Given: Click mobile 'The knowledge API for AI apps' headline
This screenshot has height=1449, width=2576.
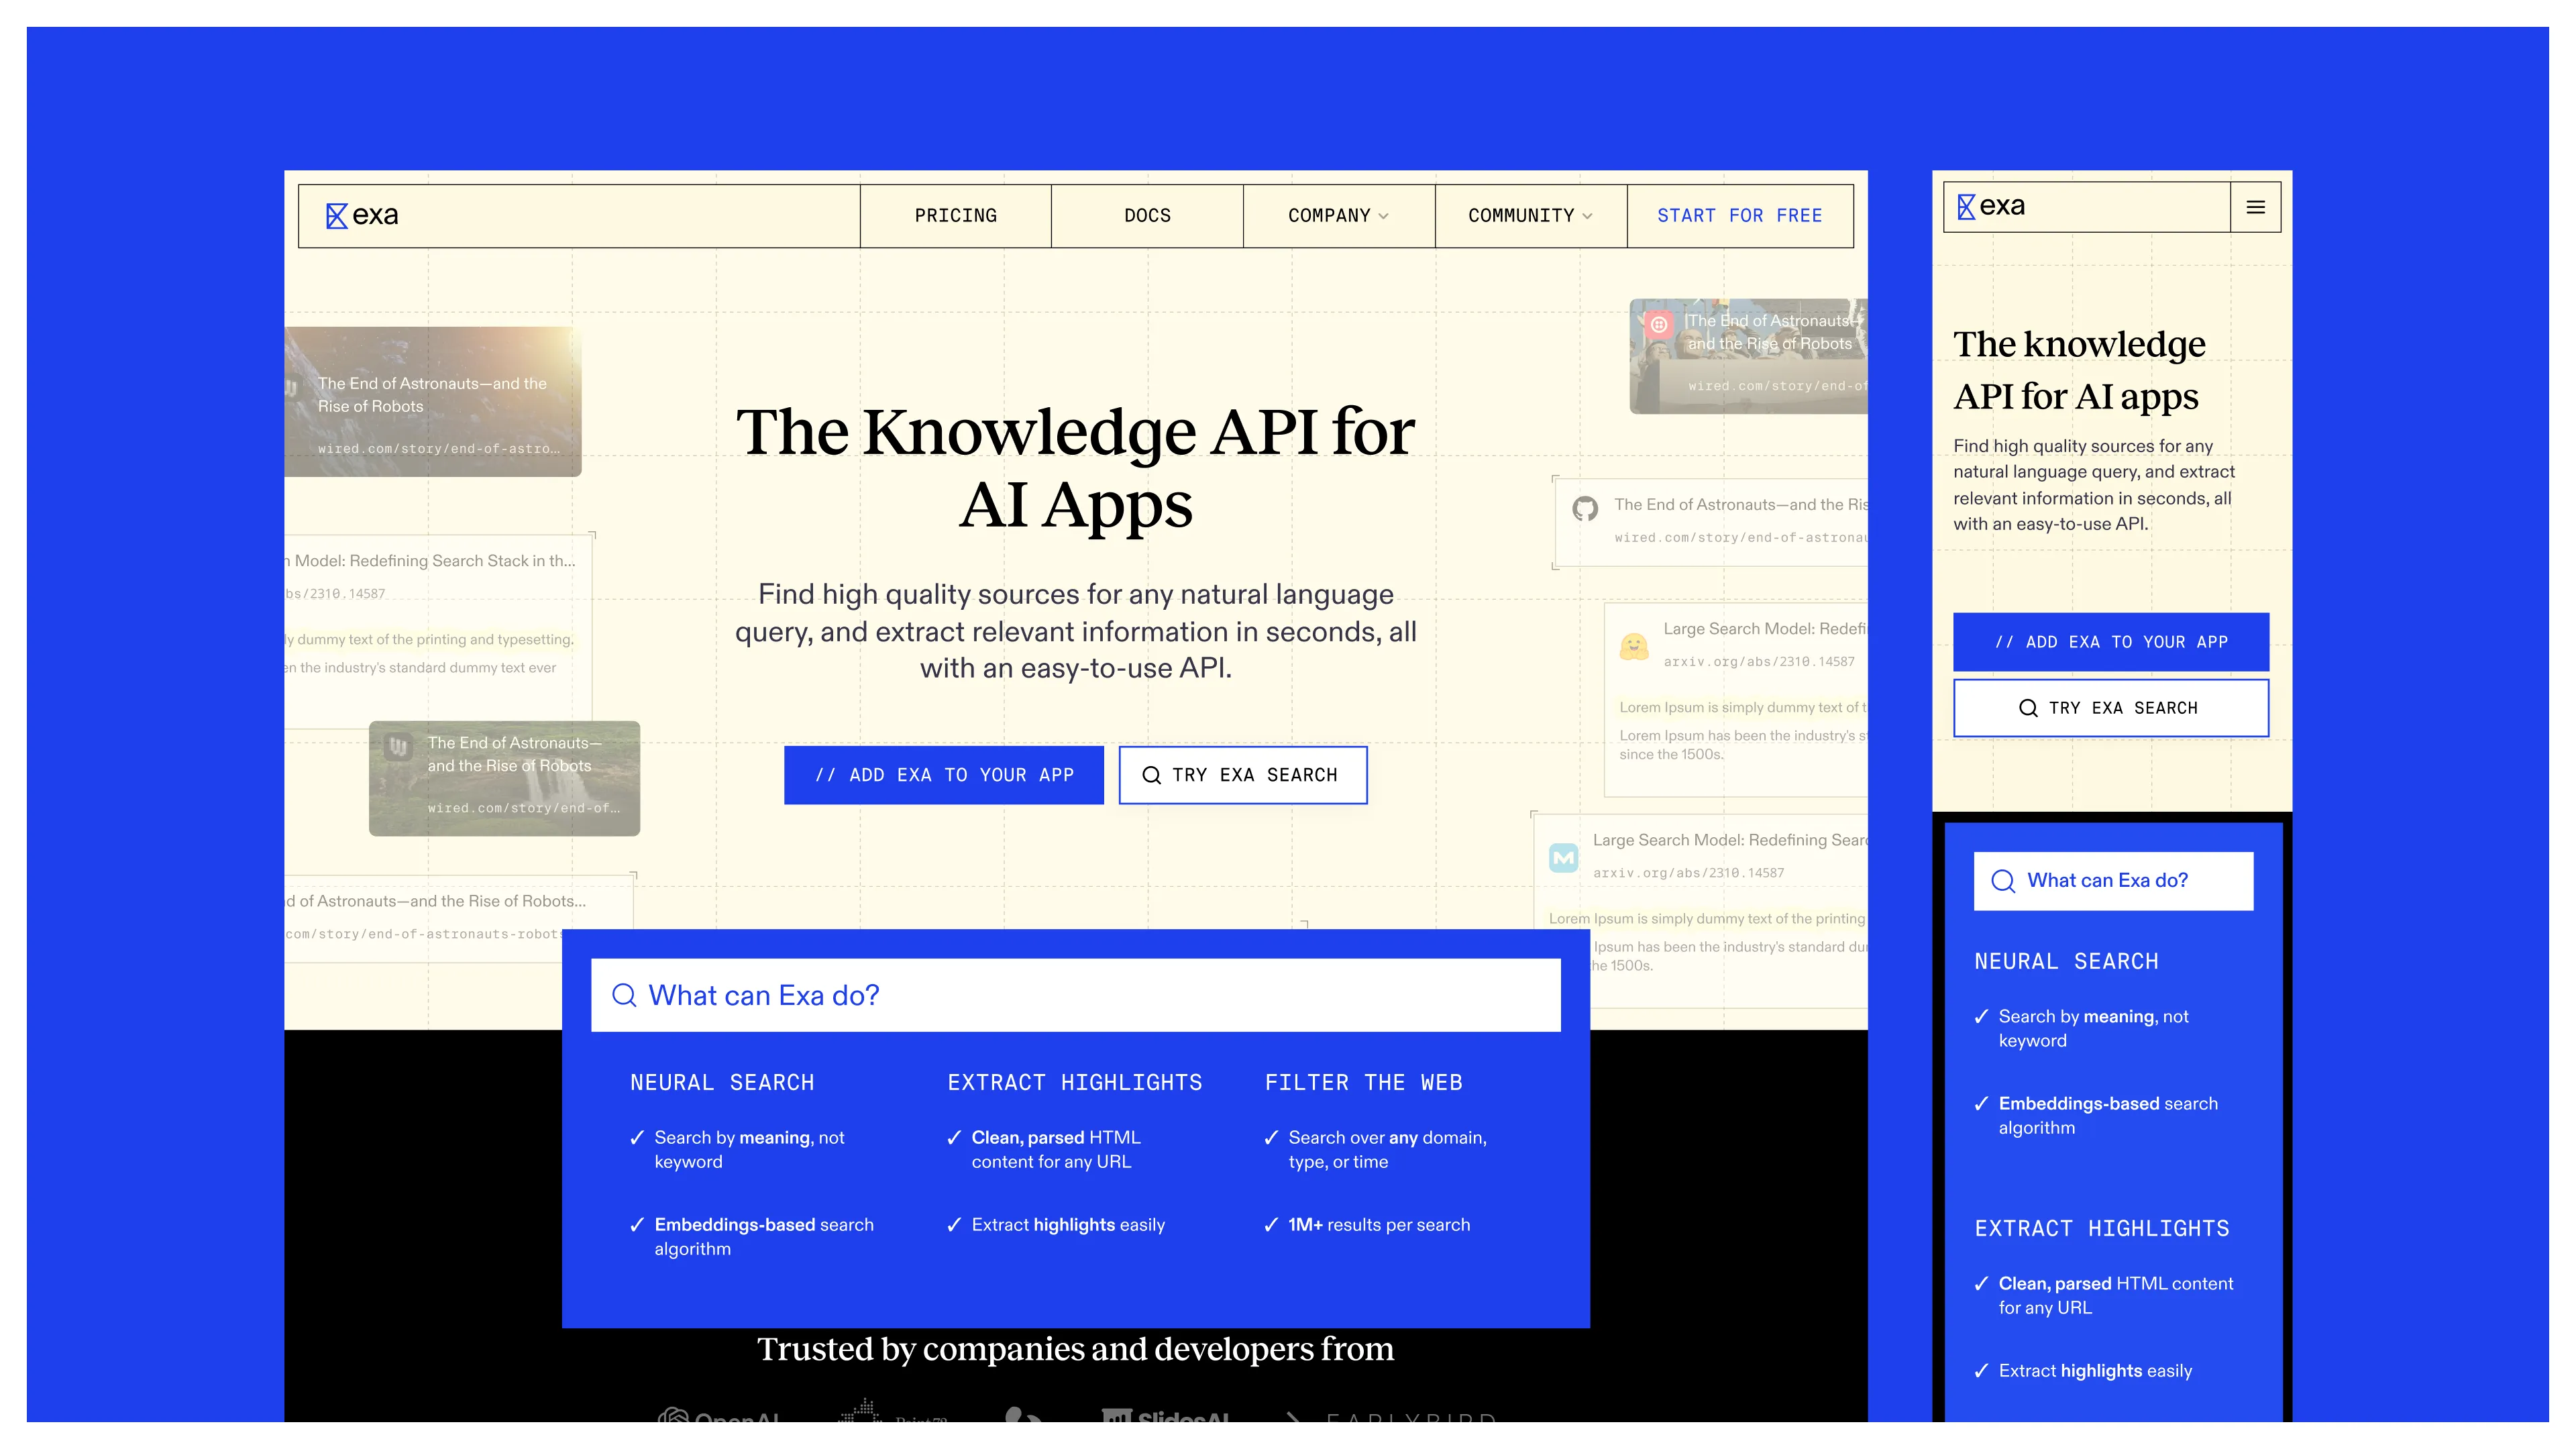Looking at the screenshot, I should click(x=2080, y=370).
